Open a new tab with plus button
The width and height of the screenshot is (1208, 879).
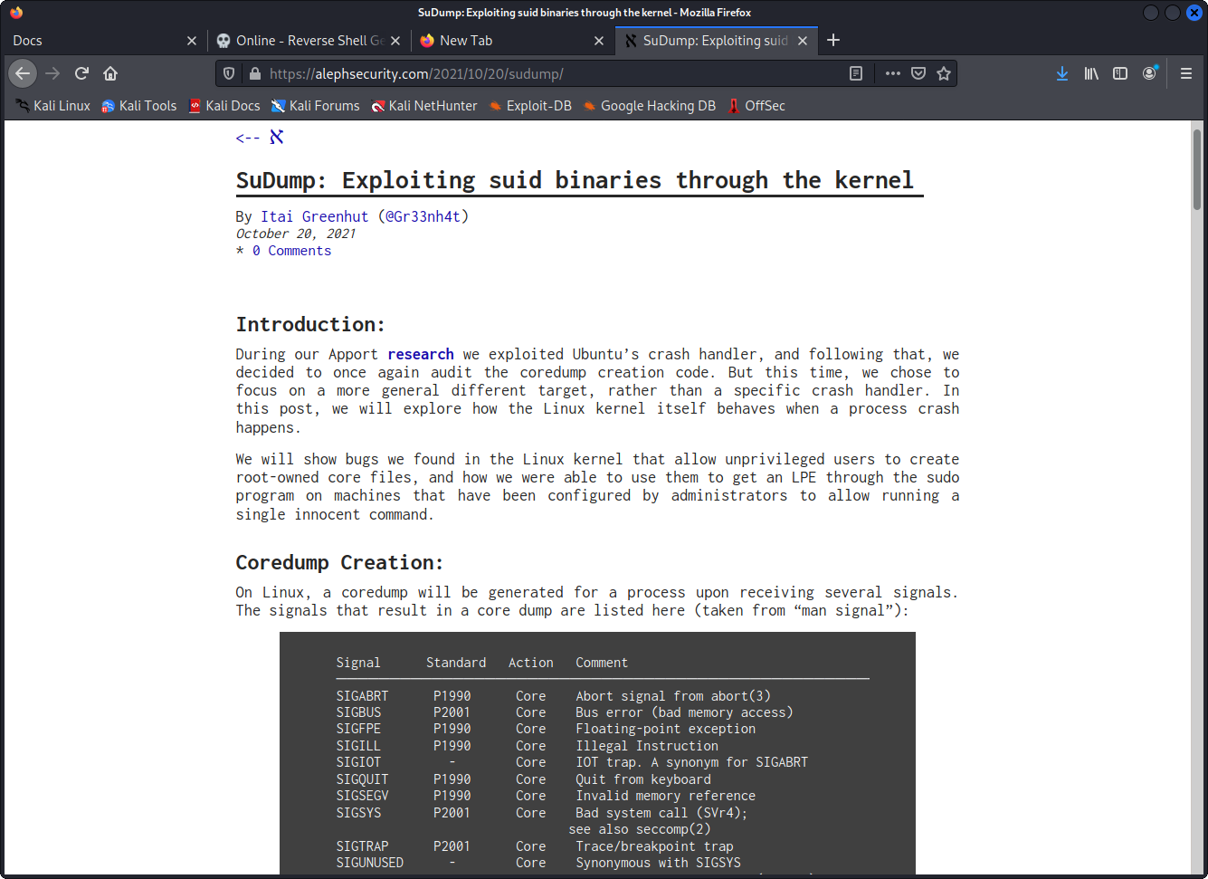click(833, 40)
